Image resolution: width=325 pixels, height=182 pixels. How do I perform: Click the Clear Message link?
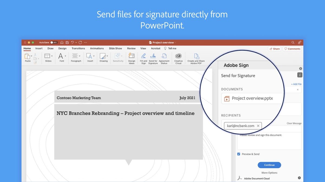294,123
